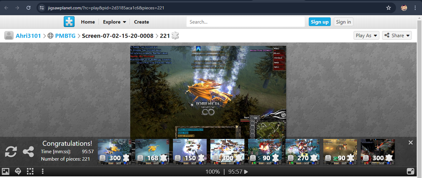Click the arrange pieces grid icon
This screenshot has width=422, height=178.
(30, 171)
